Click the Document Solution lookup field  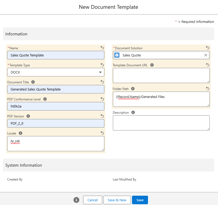[x=161, y=55]
